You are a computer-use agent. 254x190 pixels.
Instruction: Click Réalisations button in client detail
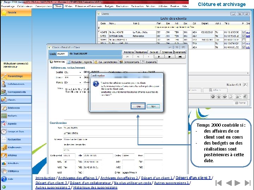(x=141, y=52)
